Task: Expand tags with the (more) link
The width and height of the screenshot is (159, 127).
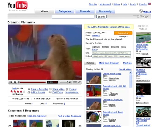Action: [94, 49]
